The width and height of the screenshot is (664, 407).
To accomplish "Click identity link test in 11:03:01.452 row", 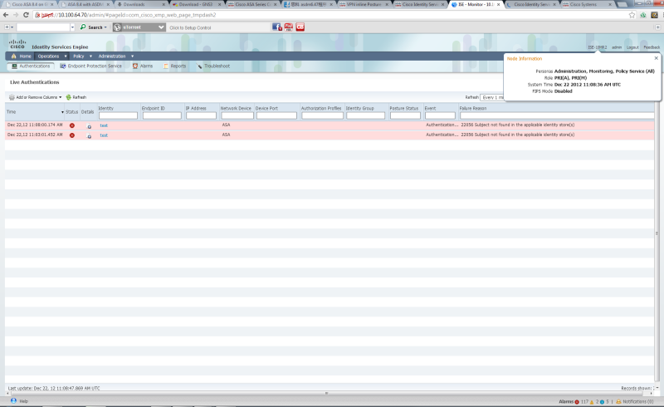I will pos(104,135).
